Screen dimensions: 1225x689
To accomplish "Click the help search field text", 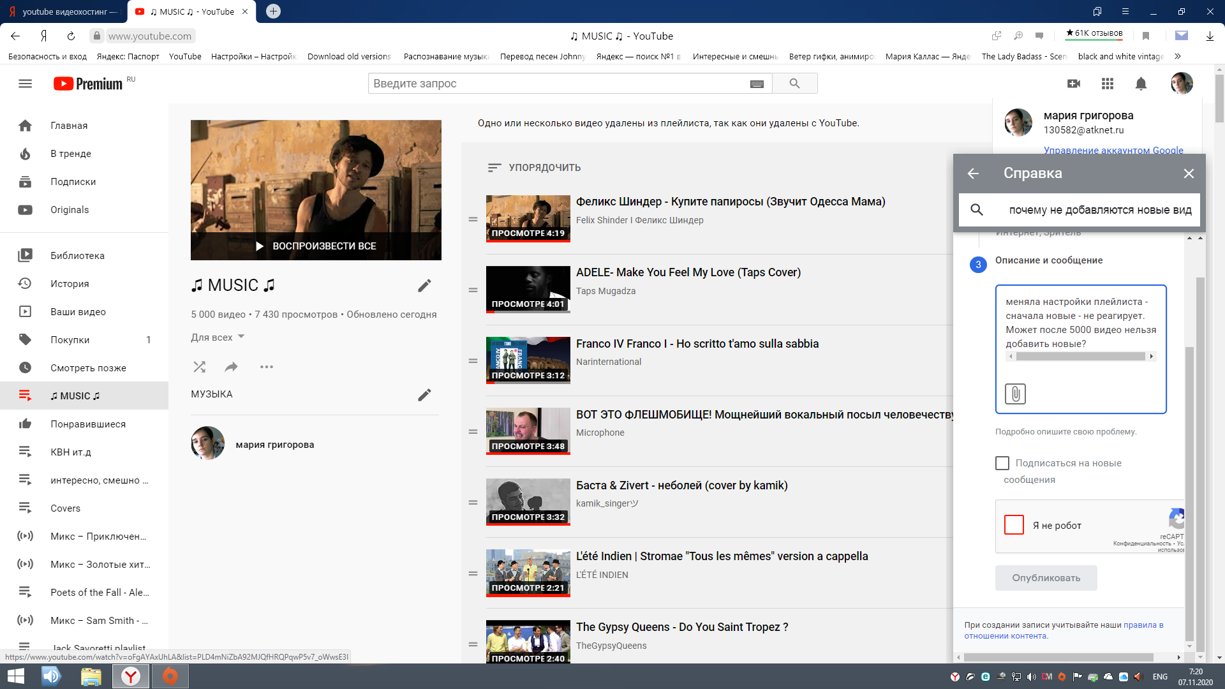I will [x=1100, y=210].
